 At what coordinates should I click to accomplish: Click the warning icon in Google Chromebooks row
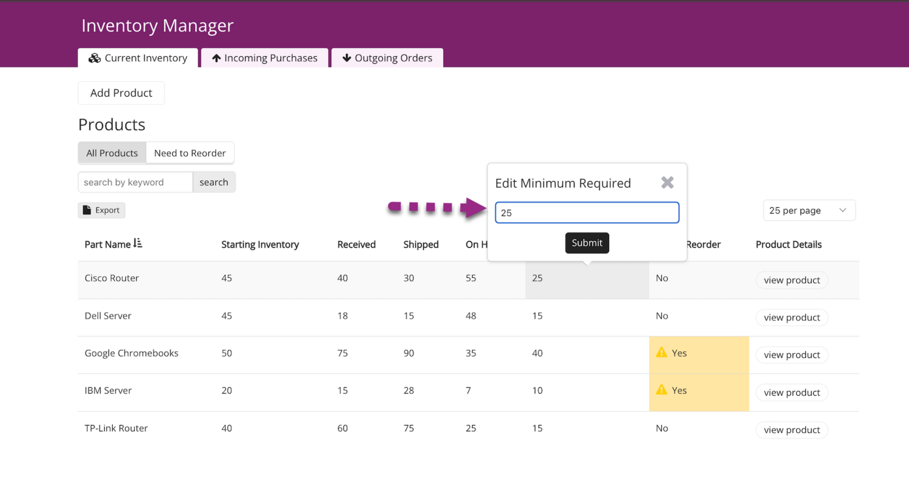[x=661, y=352]
